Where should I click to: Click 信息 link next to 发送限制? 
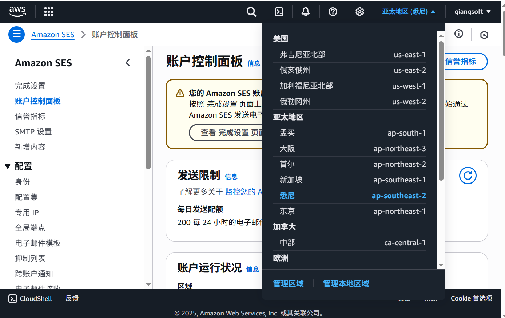(x=231, y=177)
